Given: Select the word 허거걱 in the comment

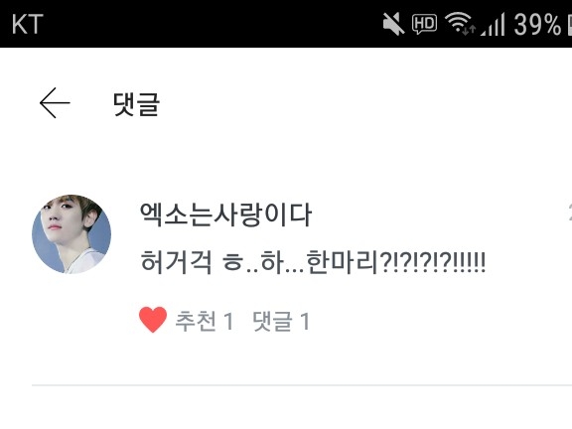Looking at the screenshot, I should point(176,262).
